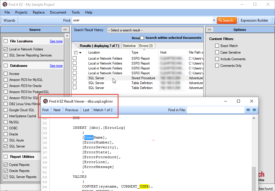Jump to First match

(x=45, y=110)
